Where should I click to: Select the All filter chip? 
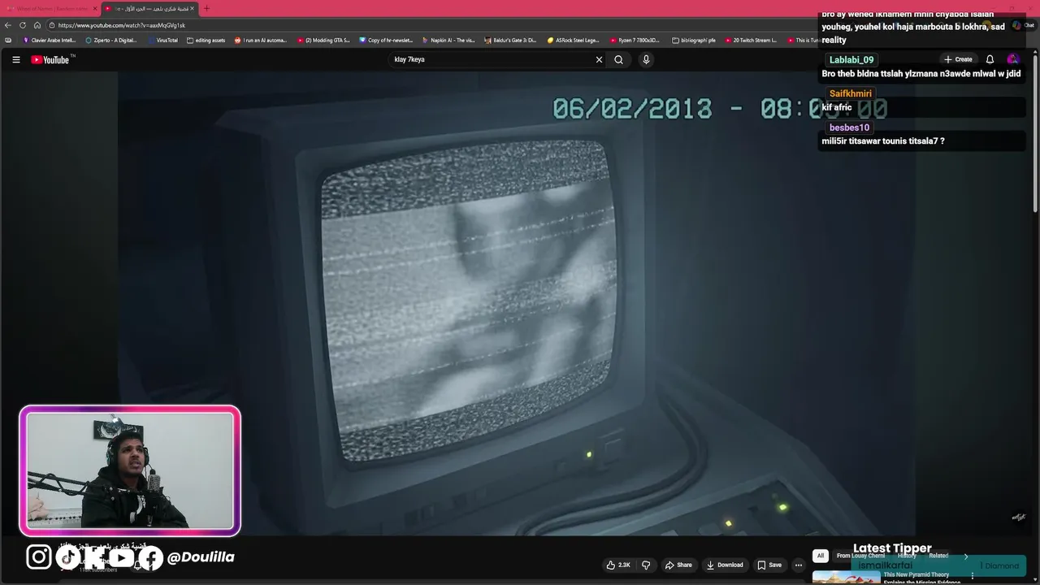tap(821, 556)
